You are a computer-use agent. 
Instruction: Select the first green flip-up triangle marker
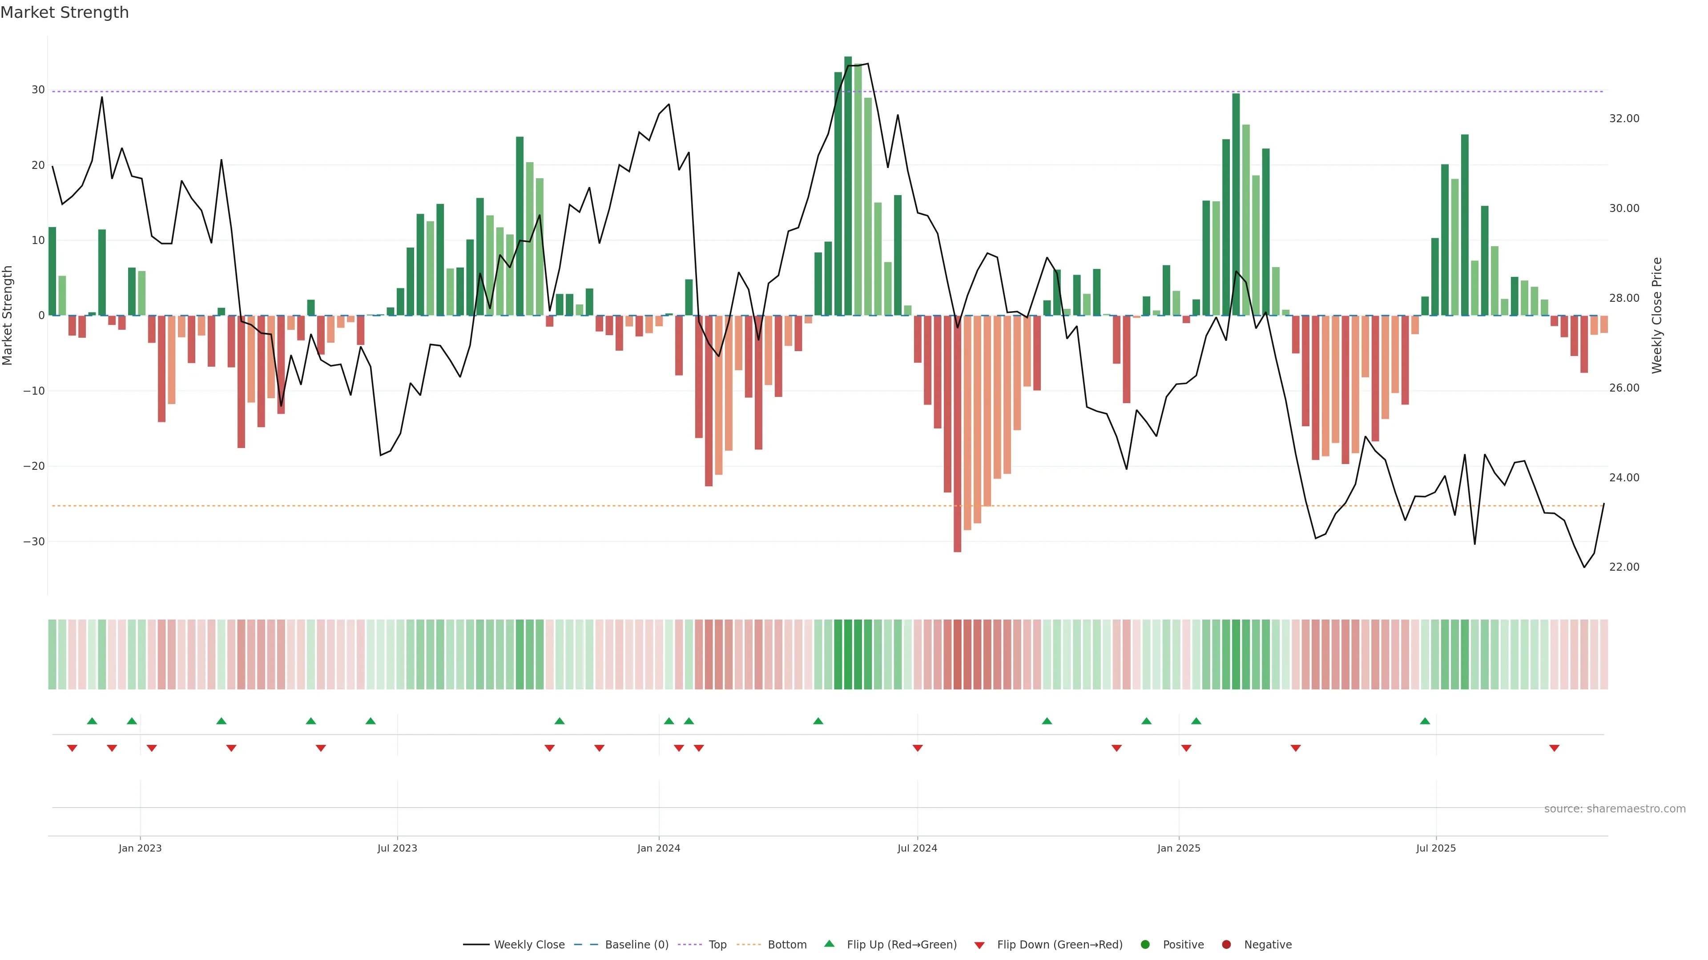[92, 721]
